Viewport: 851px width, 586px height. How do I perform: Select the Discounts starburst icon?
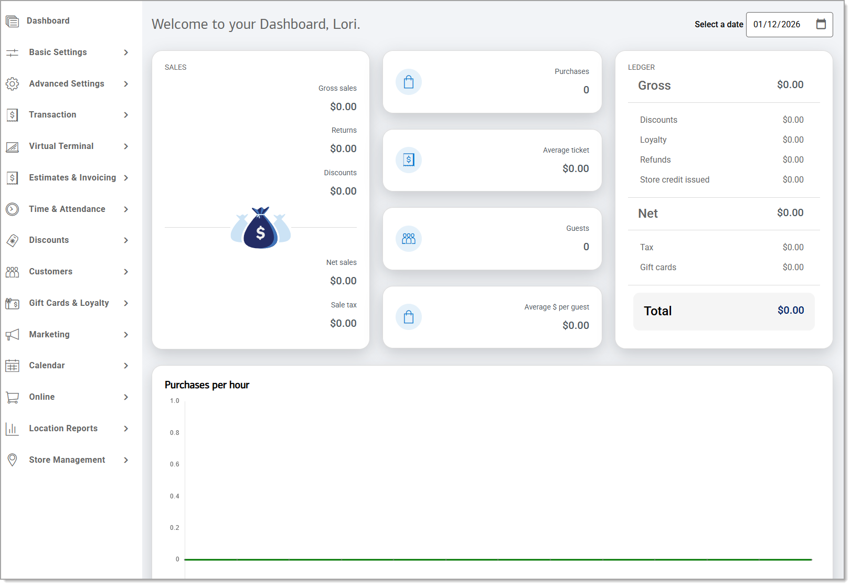pos(12,240)
